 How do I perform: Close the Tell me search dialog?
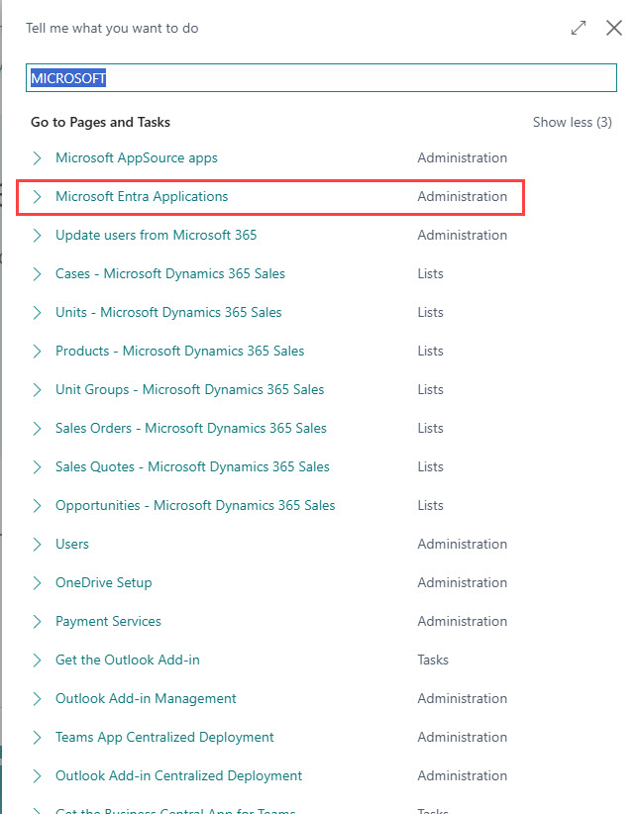pyautogui.click(x=613, y=29)
